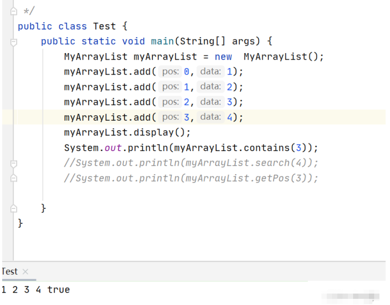Viewport: 390px width, 305px height.
Task: Click the new keyword in the MyArrayList declaration
Action: [x=223, y=57]
